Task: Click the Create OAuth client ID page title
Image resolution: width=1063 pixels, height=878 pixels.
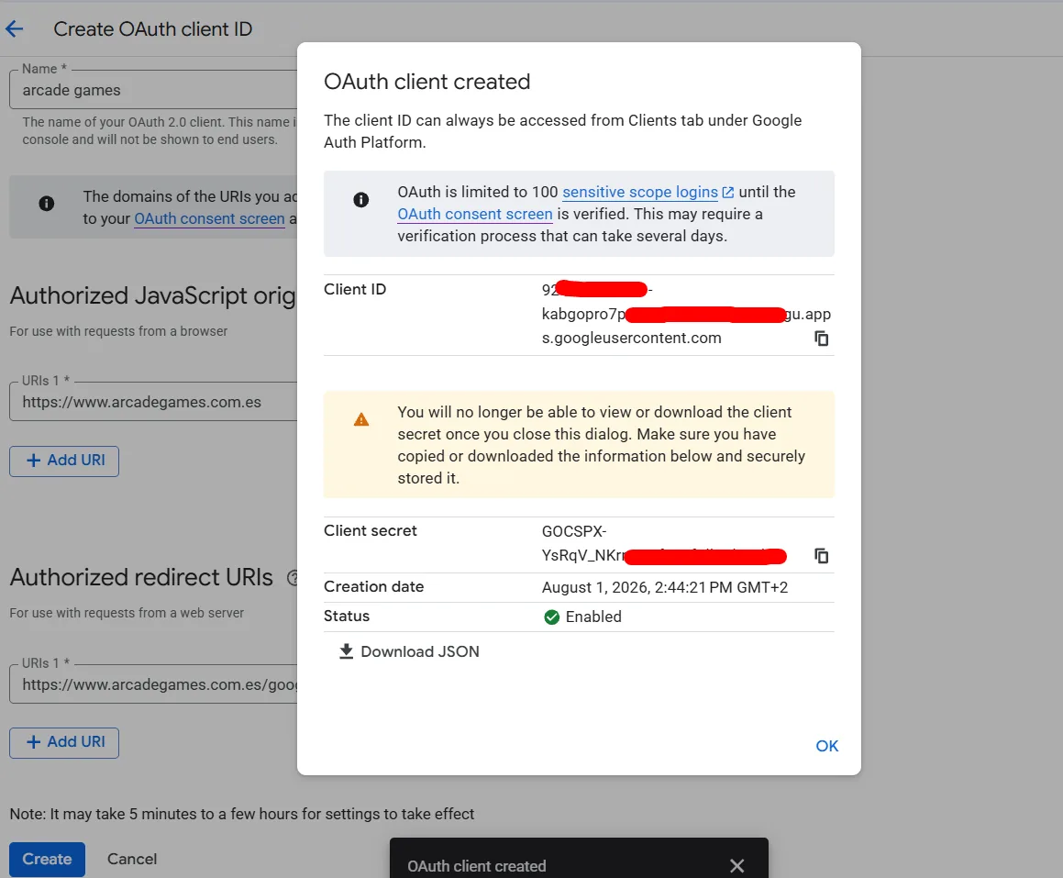Action: pyautogui.click(x=152, y=29)
